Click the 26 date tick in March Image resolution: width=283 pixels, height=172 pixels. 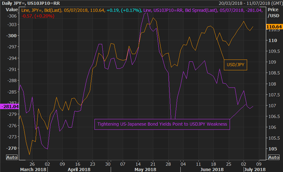coord(32,164)
